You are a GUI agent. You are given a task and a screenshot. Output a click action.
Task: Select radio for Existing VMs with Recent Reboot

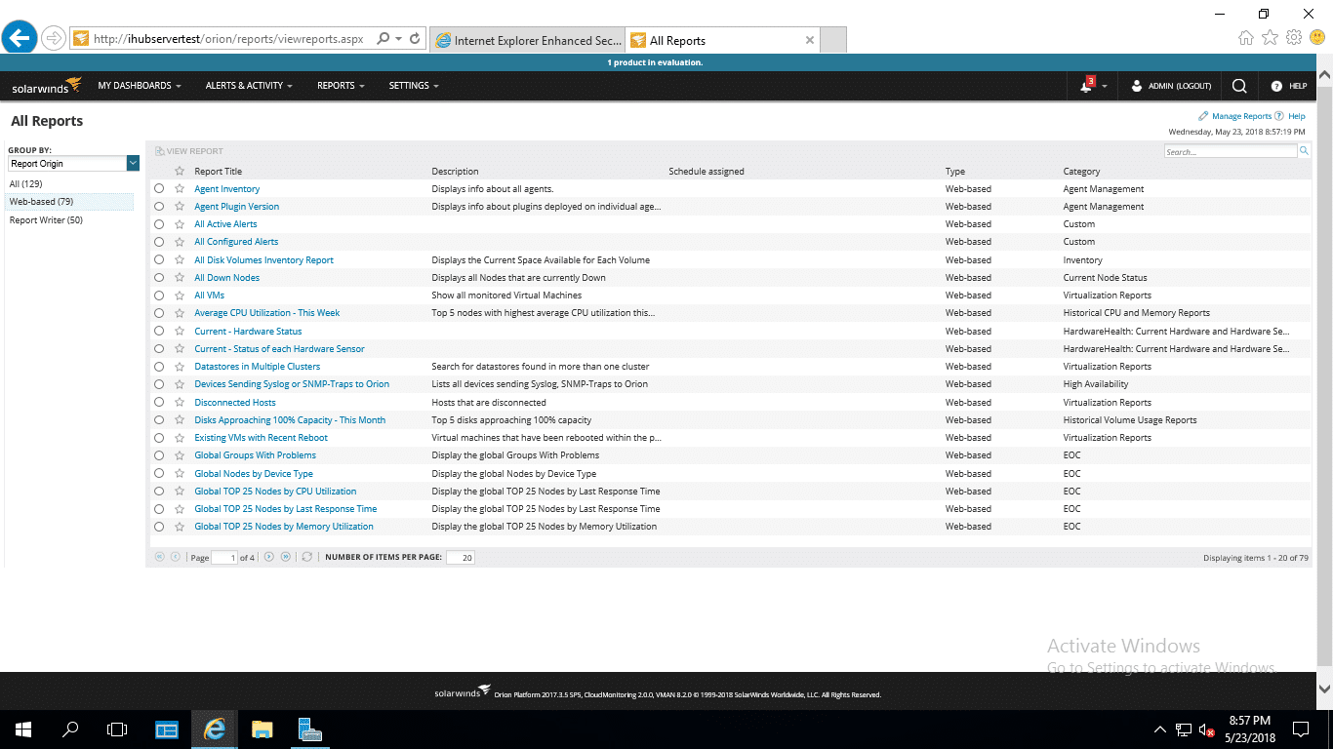click(159, 438)
